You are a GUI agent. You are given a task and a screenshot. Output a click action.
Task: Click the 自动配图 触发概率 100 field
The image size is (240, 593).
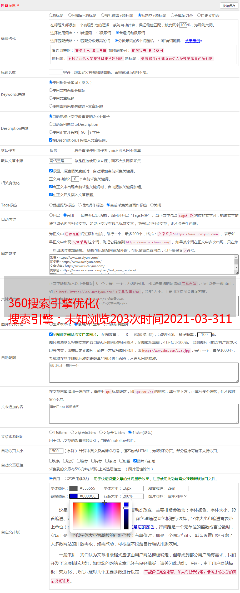click(204, 335)
